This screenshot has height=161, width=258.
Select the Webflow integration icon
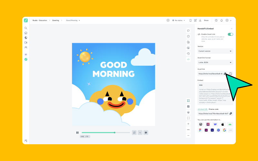pos(215,124)
